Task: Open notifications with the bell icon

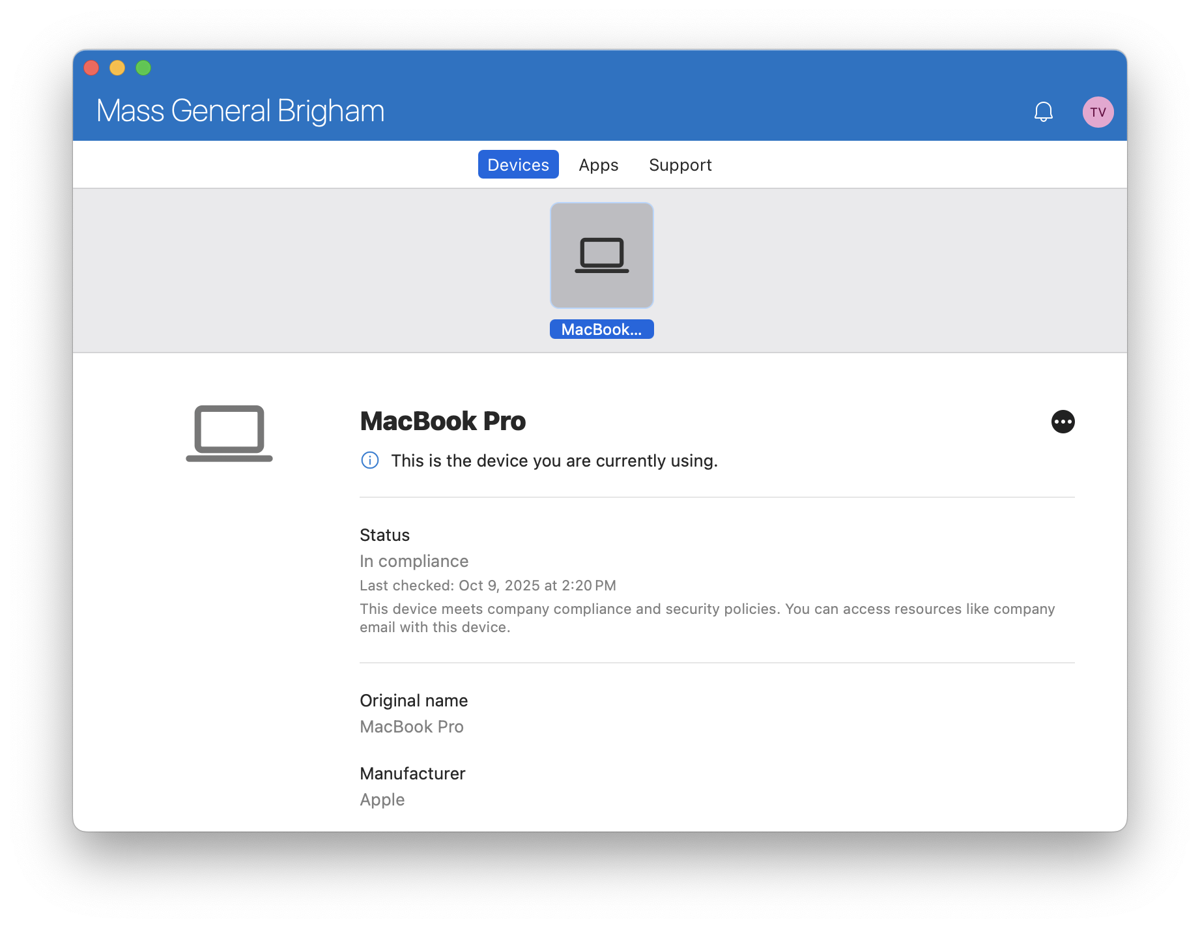Action: (x=1042, y=111)
